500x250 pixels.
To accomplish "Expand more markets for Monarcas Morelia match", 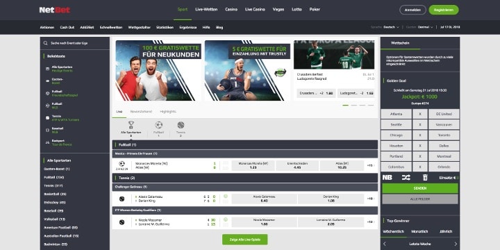I will tap(371, 165).
